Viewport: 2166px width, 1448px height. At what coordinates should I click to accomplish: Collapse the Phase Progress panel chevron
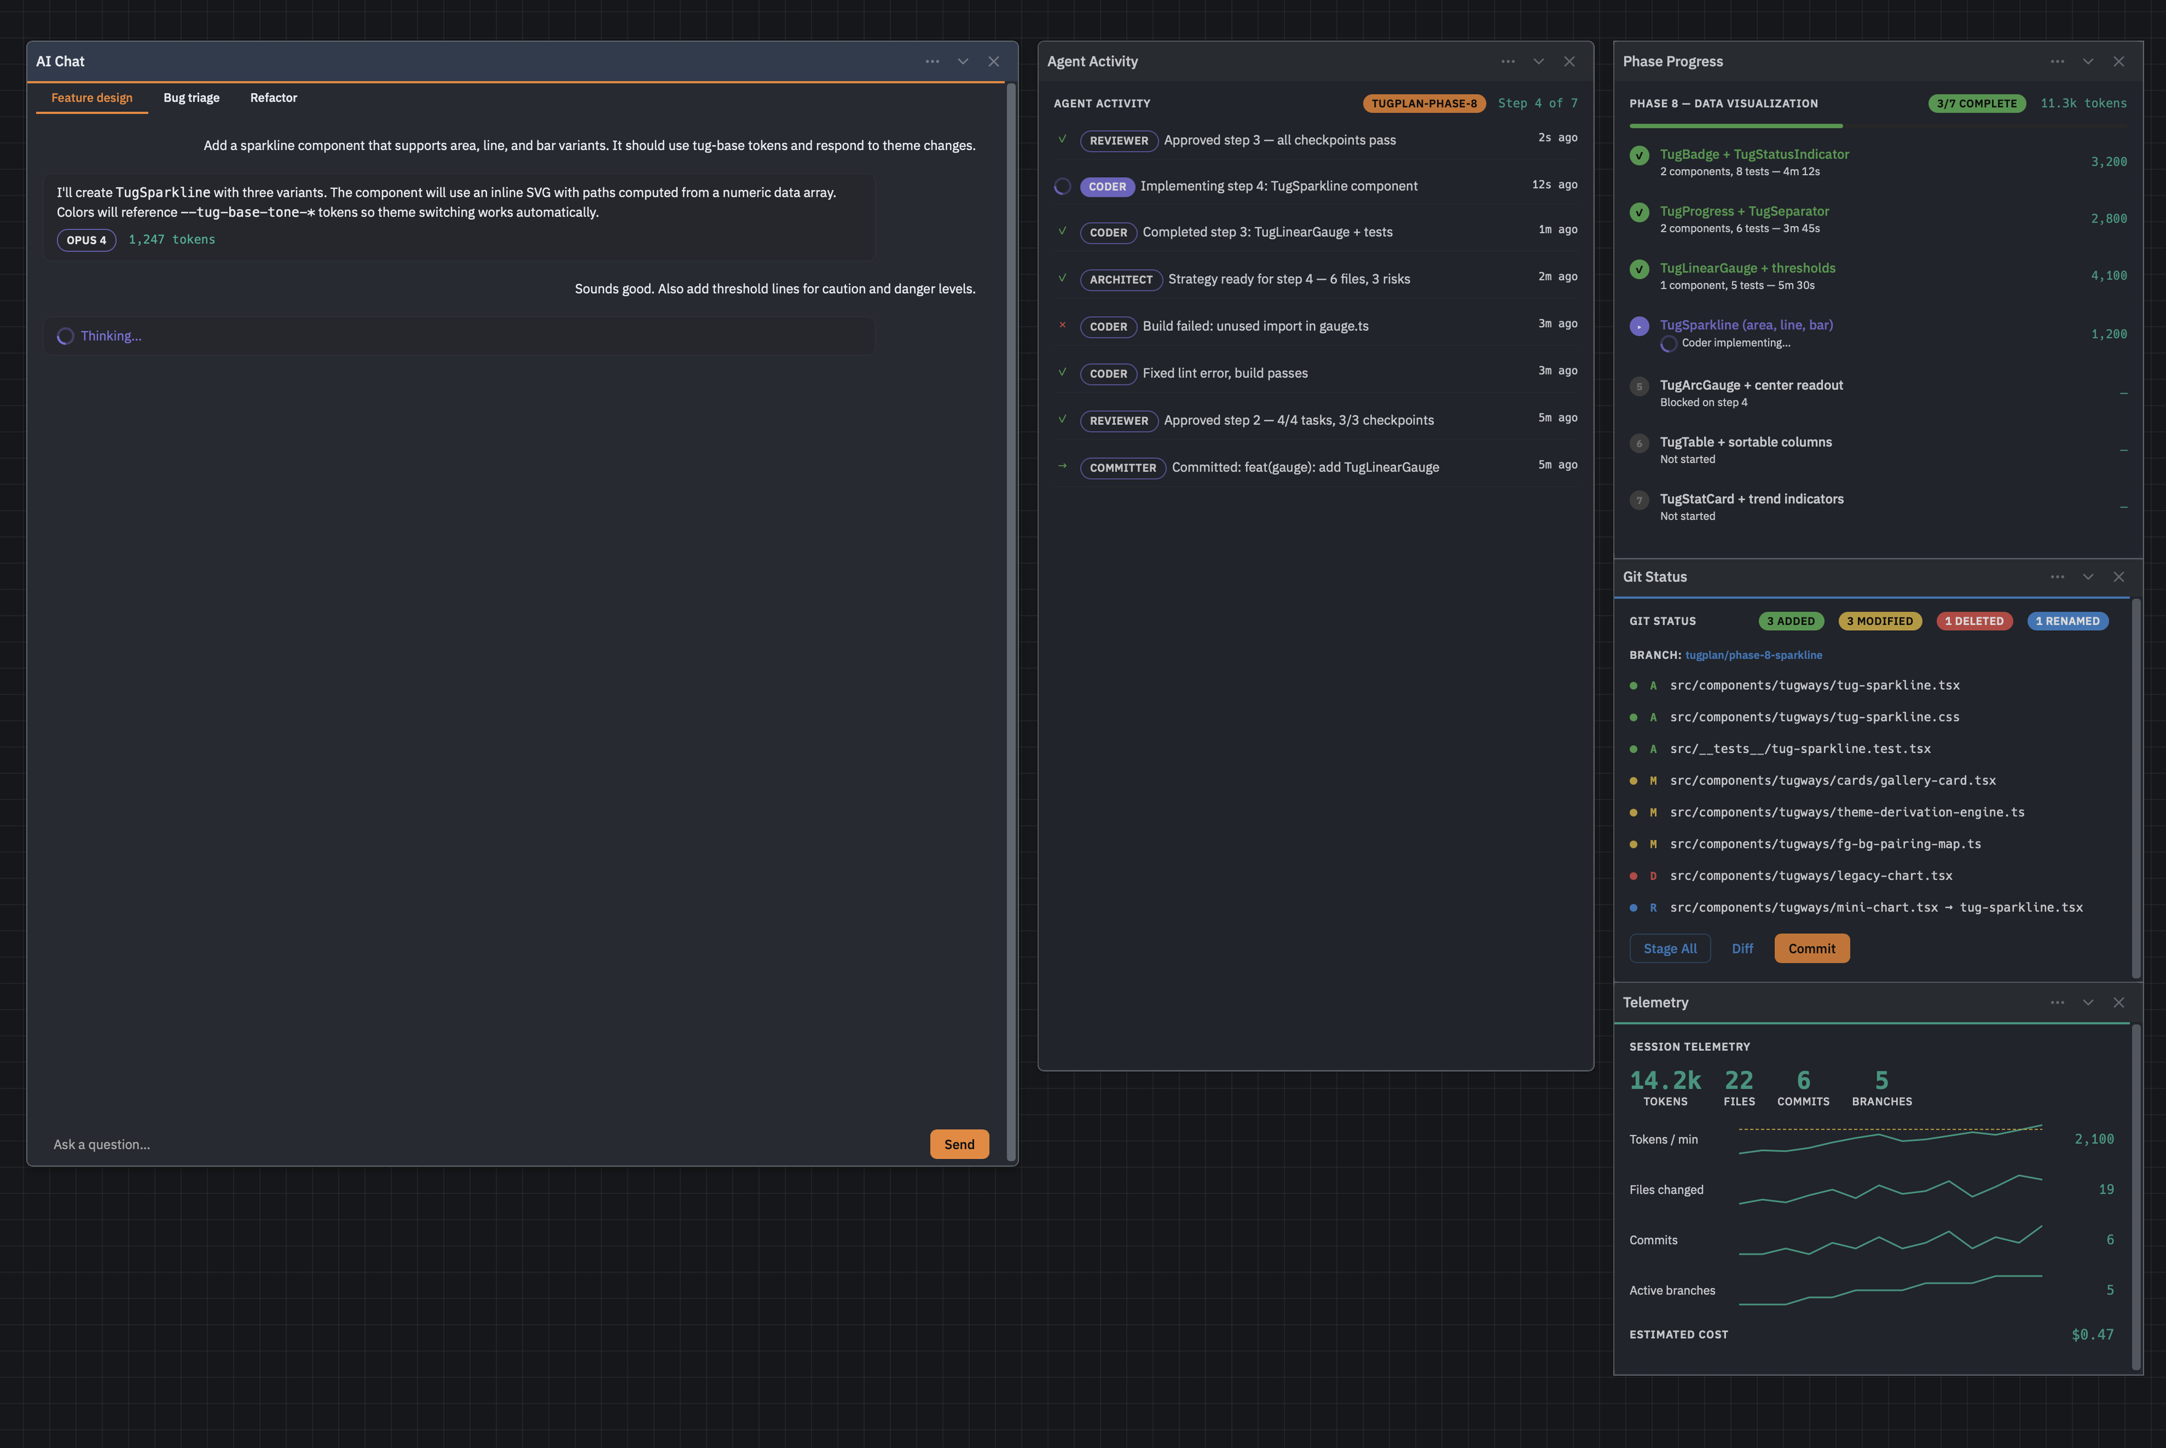2087,62
